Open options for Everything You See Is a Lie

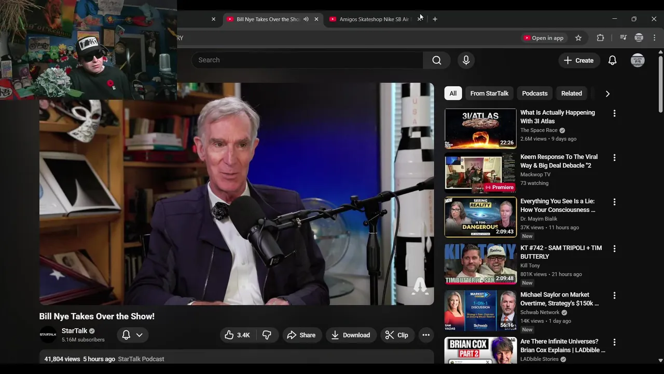(x=614, y=202)
